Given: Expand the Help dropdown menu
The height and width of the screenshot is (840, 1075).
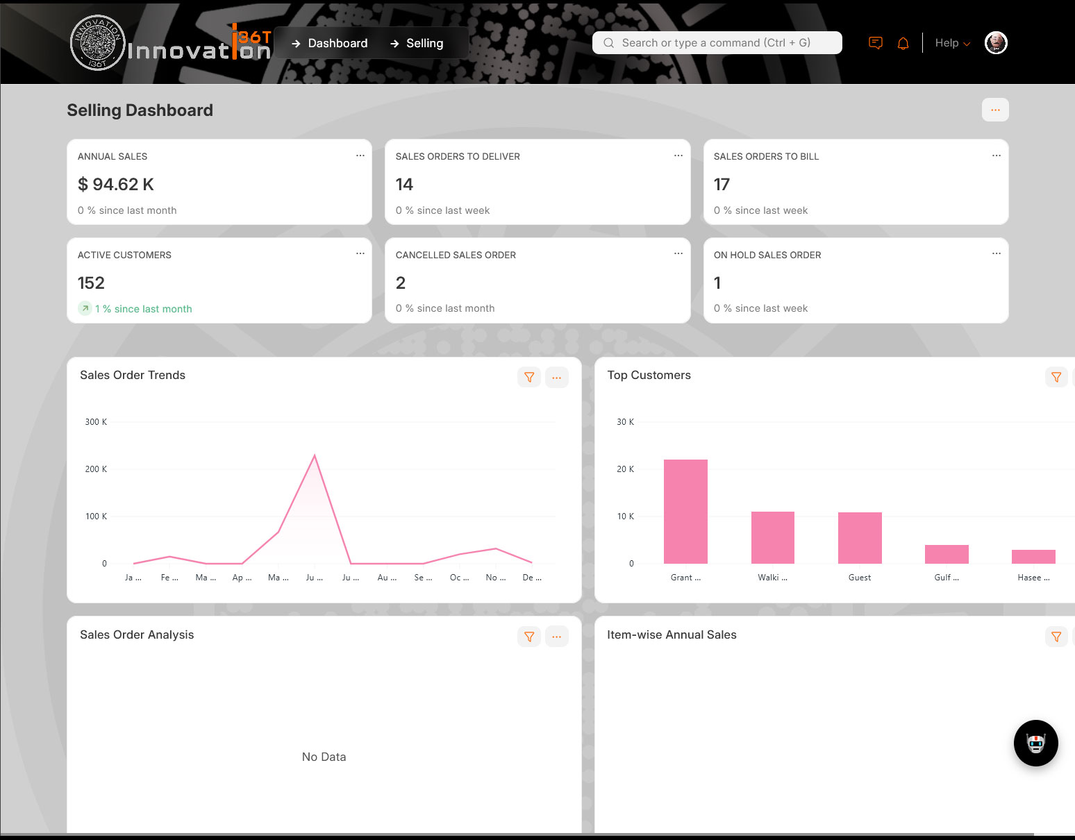Looking at the screenshot, I should (x=952, y=43).
